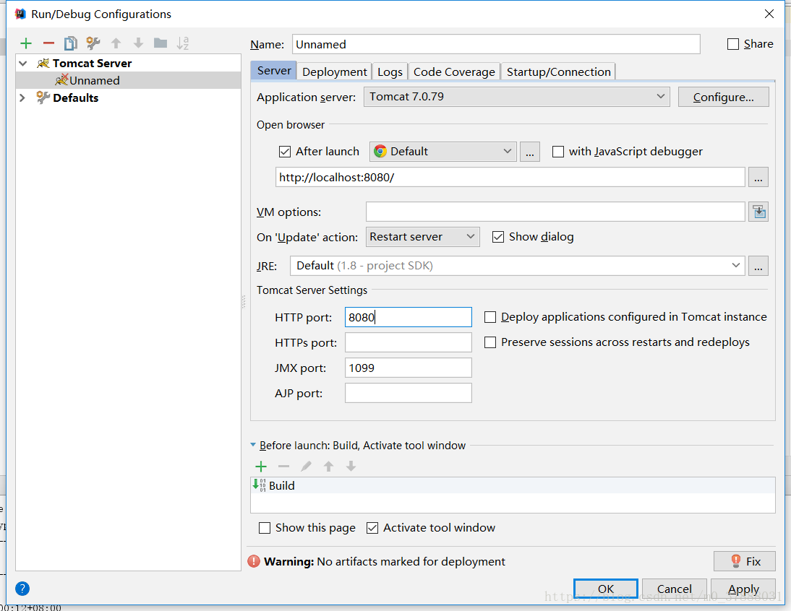
Task: Collapse the Tomcat Server tree node
Action: [x=22, y=64]
